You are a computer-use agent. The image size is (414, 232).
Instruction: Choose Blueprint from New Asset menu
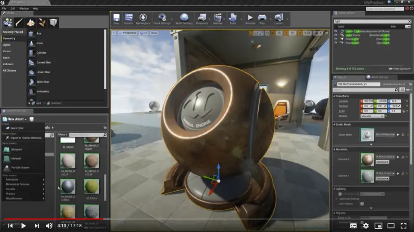click(23, 149)
